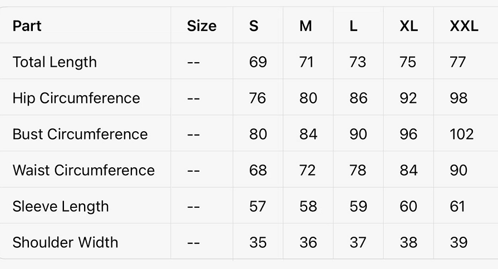Select the S size column header
Viewport: 498px width, 269px height.
pos(254,26)
